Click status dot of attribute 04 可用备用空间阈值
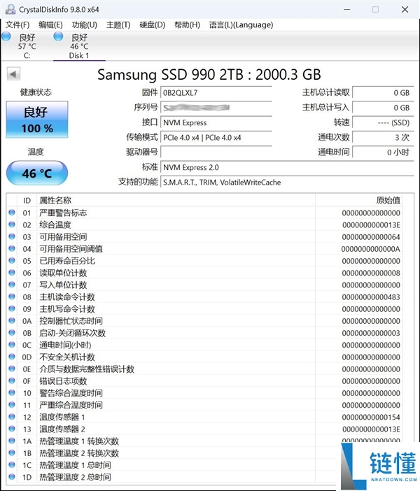Screen dimensions: 420x491 coord(12,248)
